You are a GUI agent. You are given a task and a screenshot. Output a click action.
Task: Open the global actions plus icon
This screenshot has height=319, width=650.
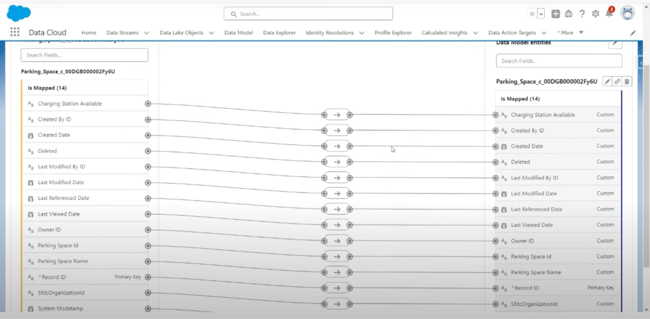(x=555, y=14)
